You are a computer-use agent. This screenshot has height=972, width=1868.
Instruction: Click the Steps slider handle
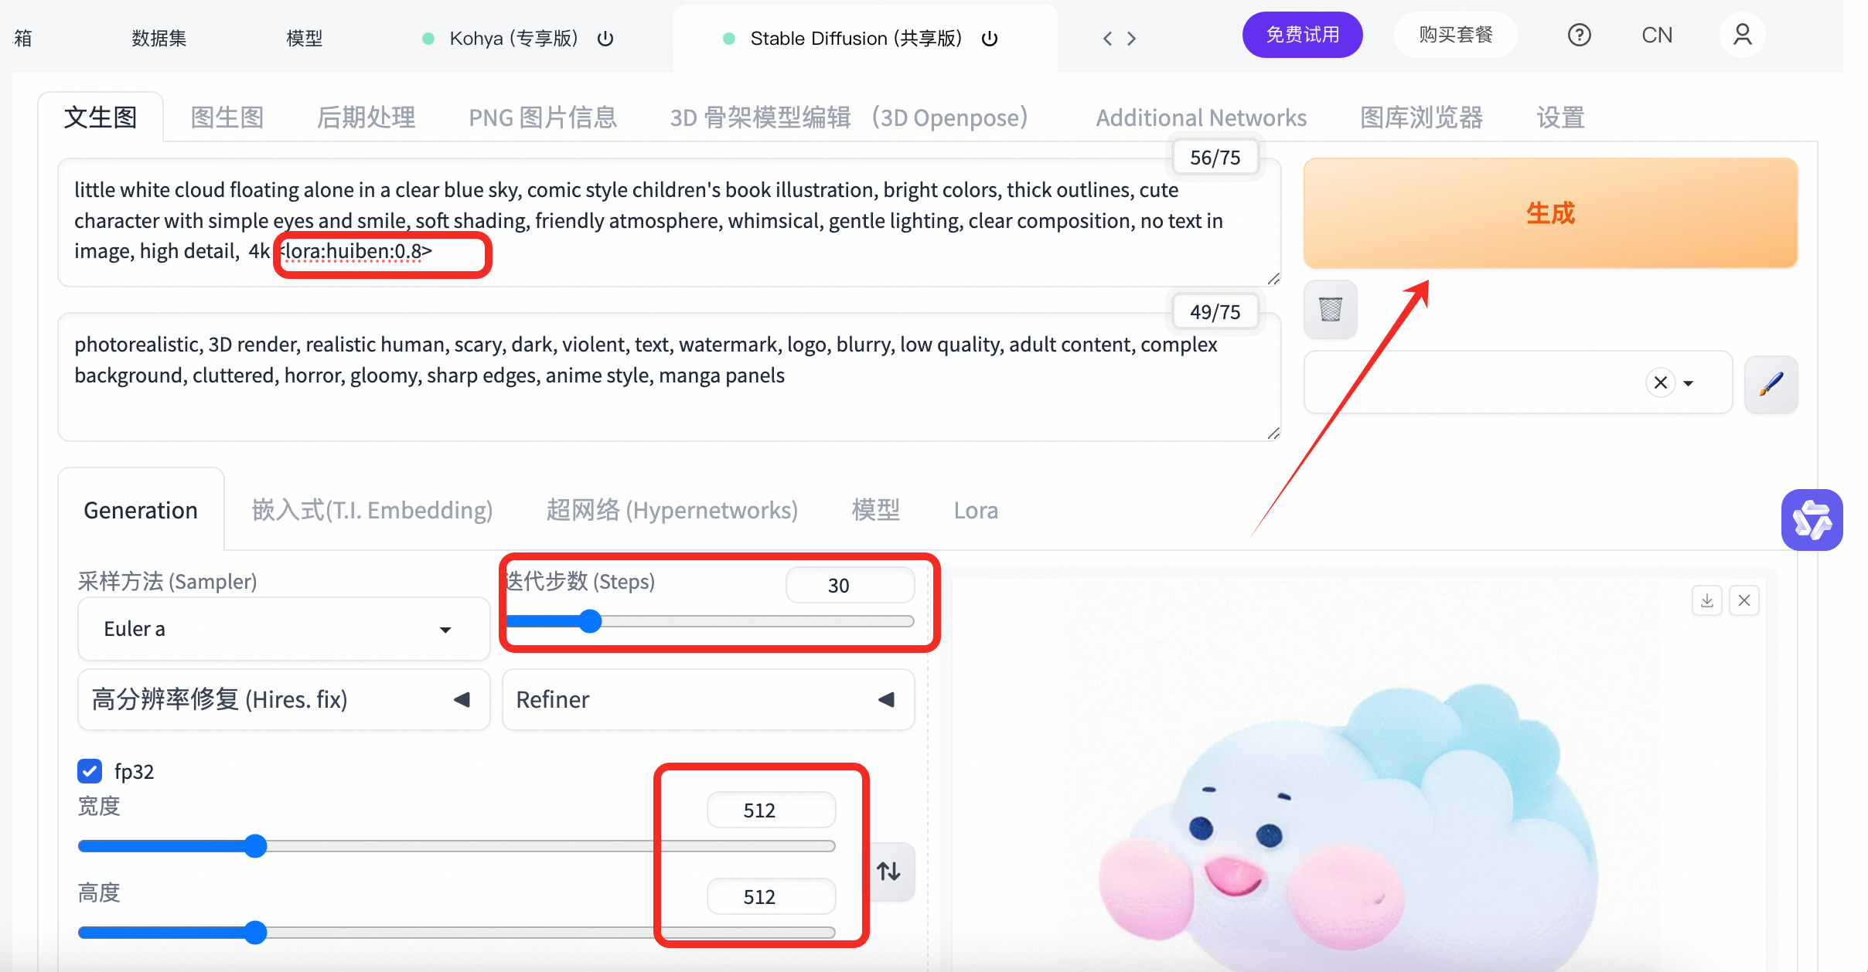590,621
